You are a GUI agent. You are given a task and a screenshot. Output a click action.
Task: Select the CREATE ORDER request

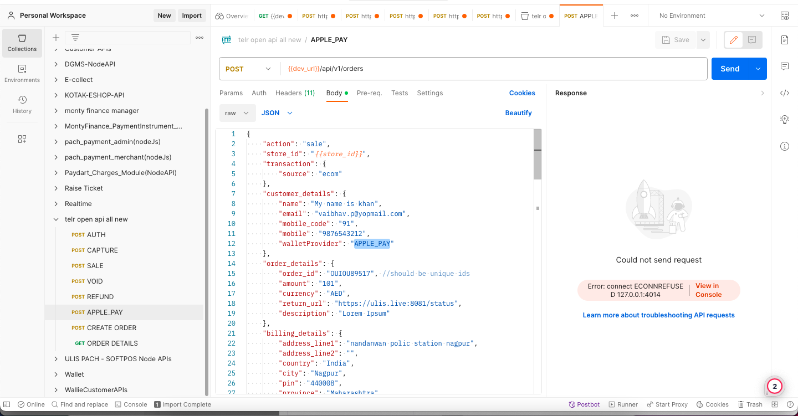coord(111,328)
